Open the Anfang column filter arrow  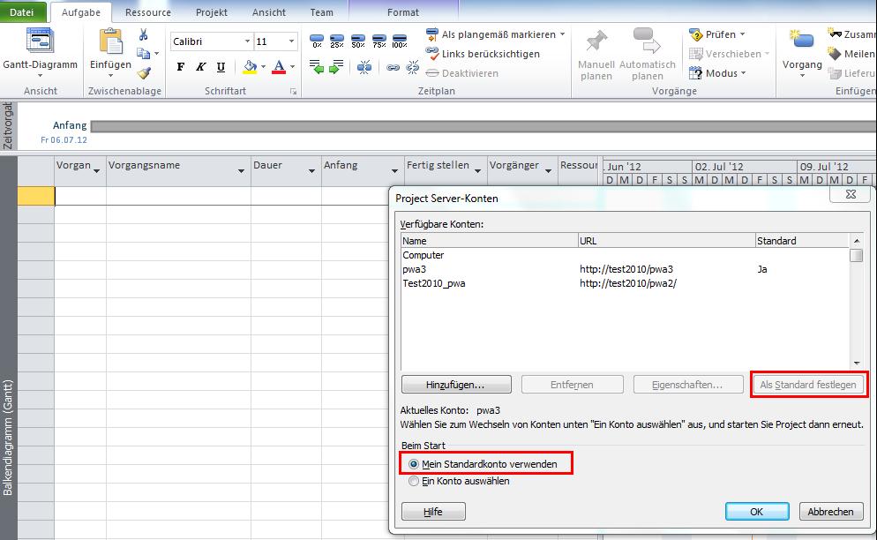[394, 170]
